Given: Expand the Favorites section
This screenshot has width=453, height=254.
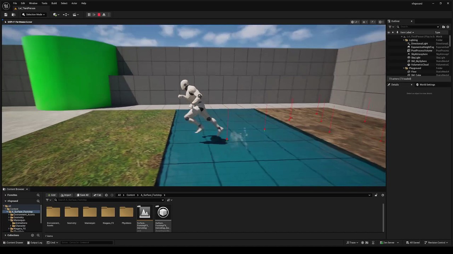Looking at the screenshot, I should pyautogui.click(x=5, y=195).
